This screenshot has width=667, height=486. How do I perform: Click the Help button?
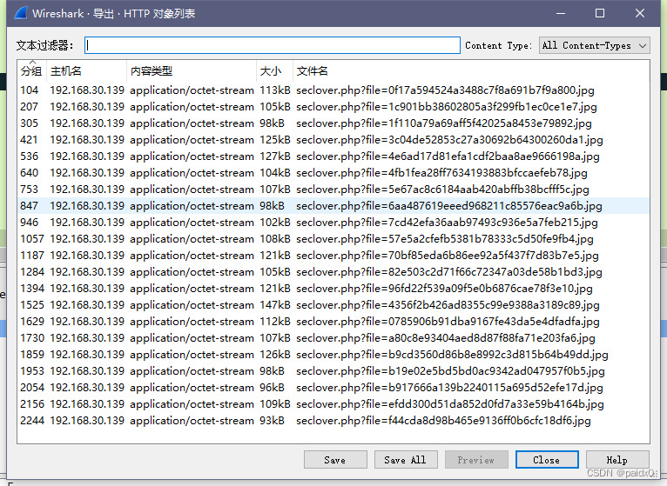[617, 460]
